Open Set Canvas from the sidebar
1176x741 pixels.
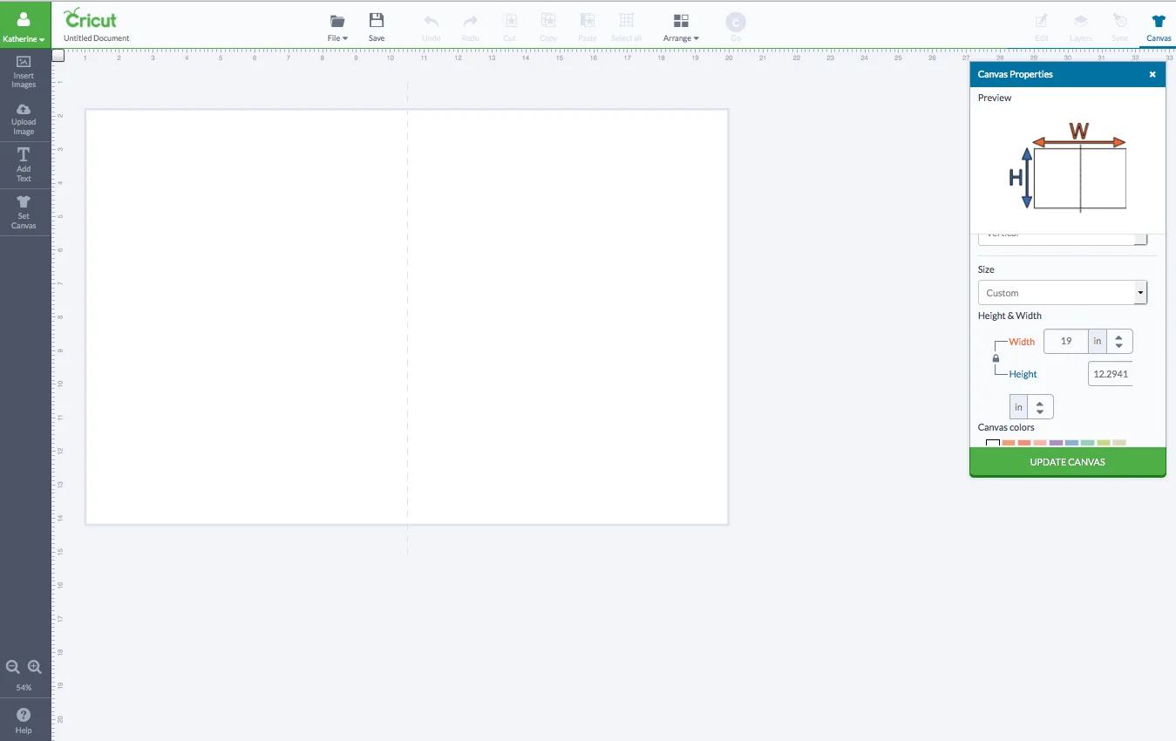point(24,212)
